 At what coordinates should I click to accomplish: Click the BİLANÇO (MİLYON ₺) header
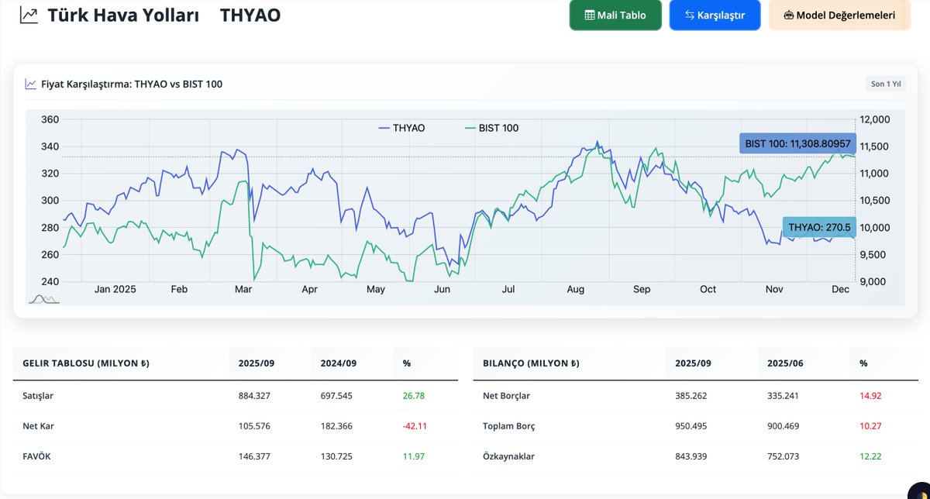tap(530, 363)
